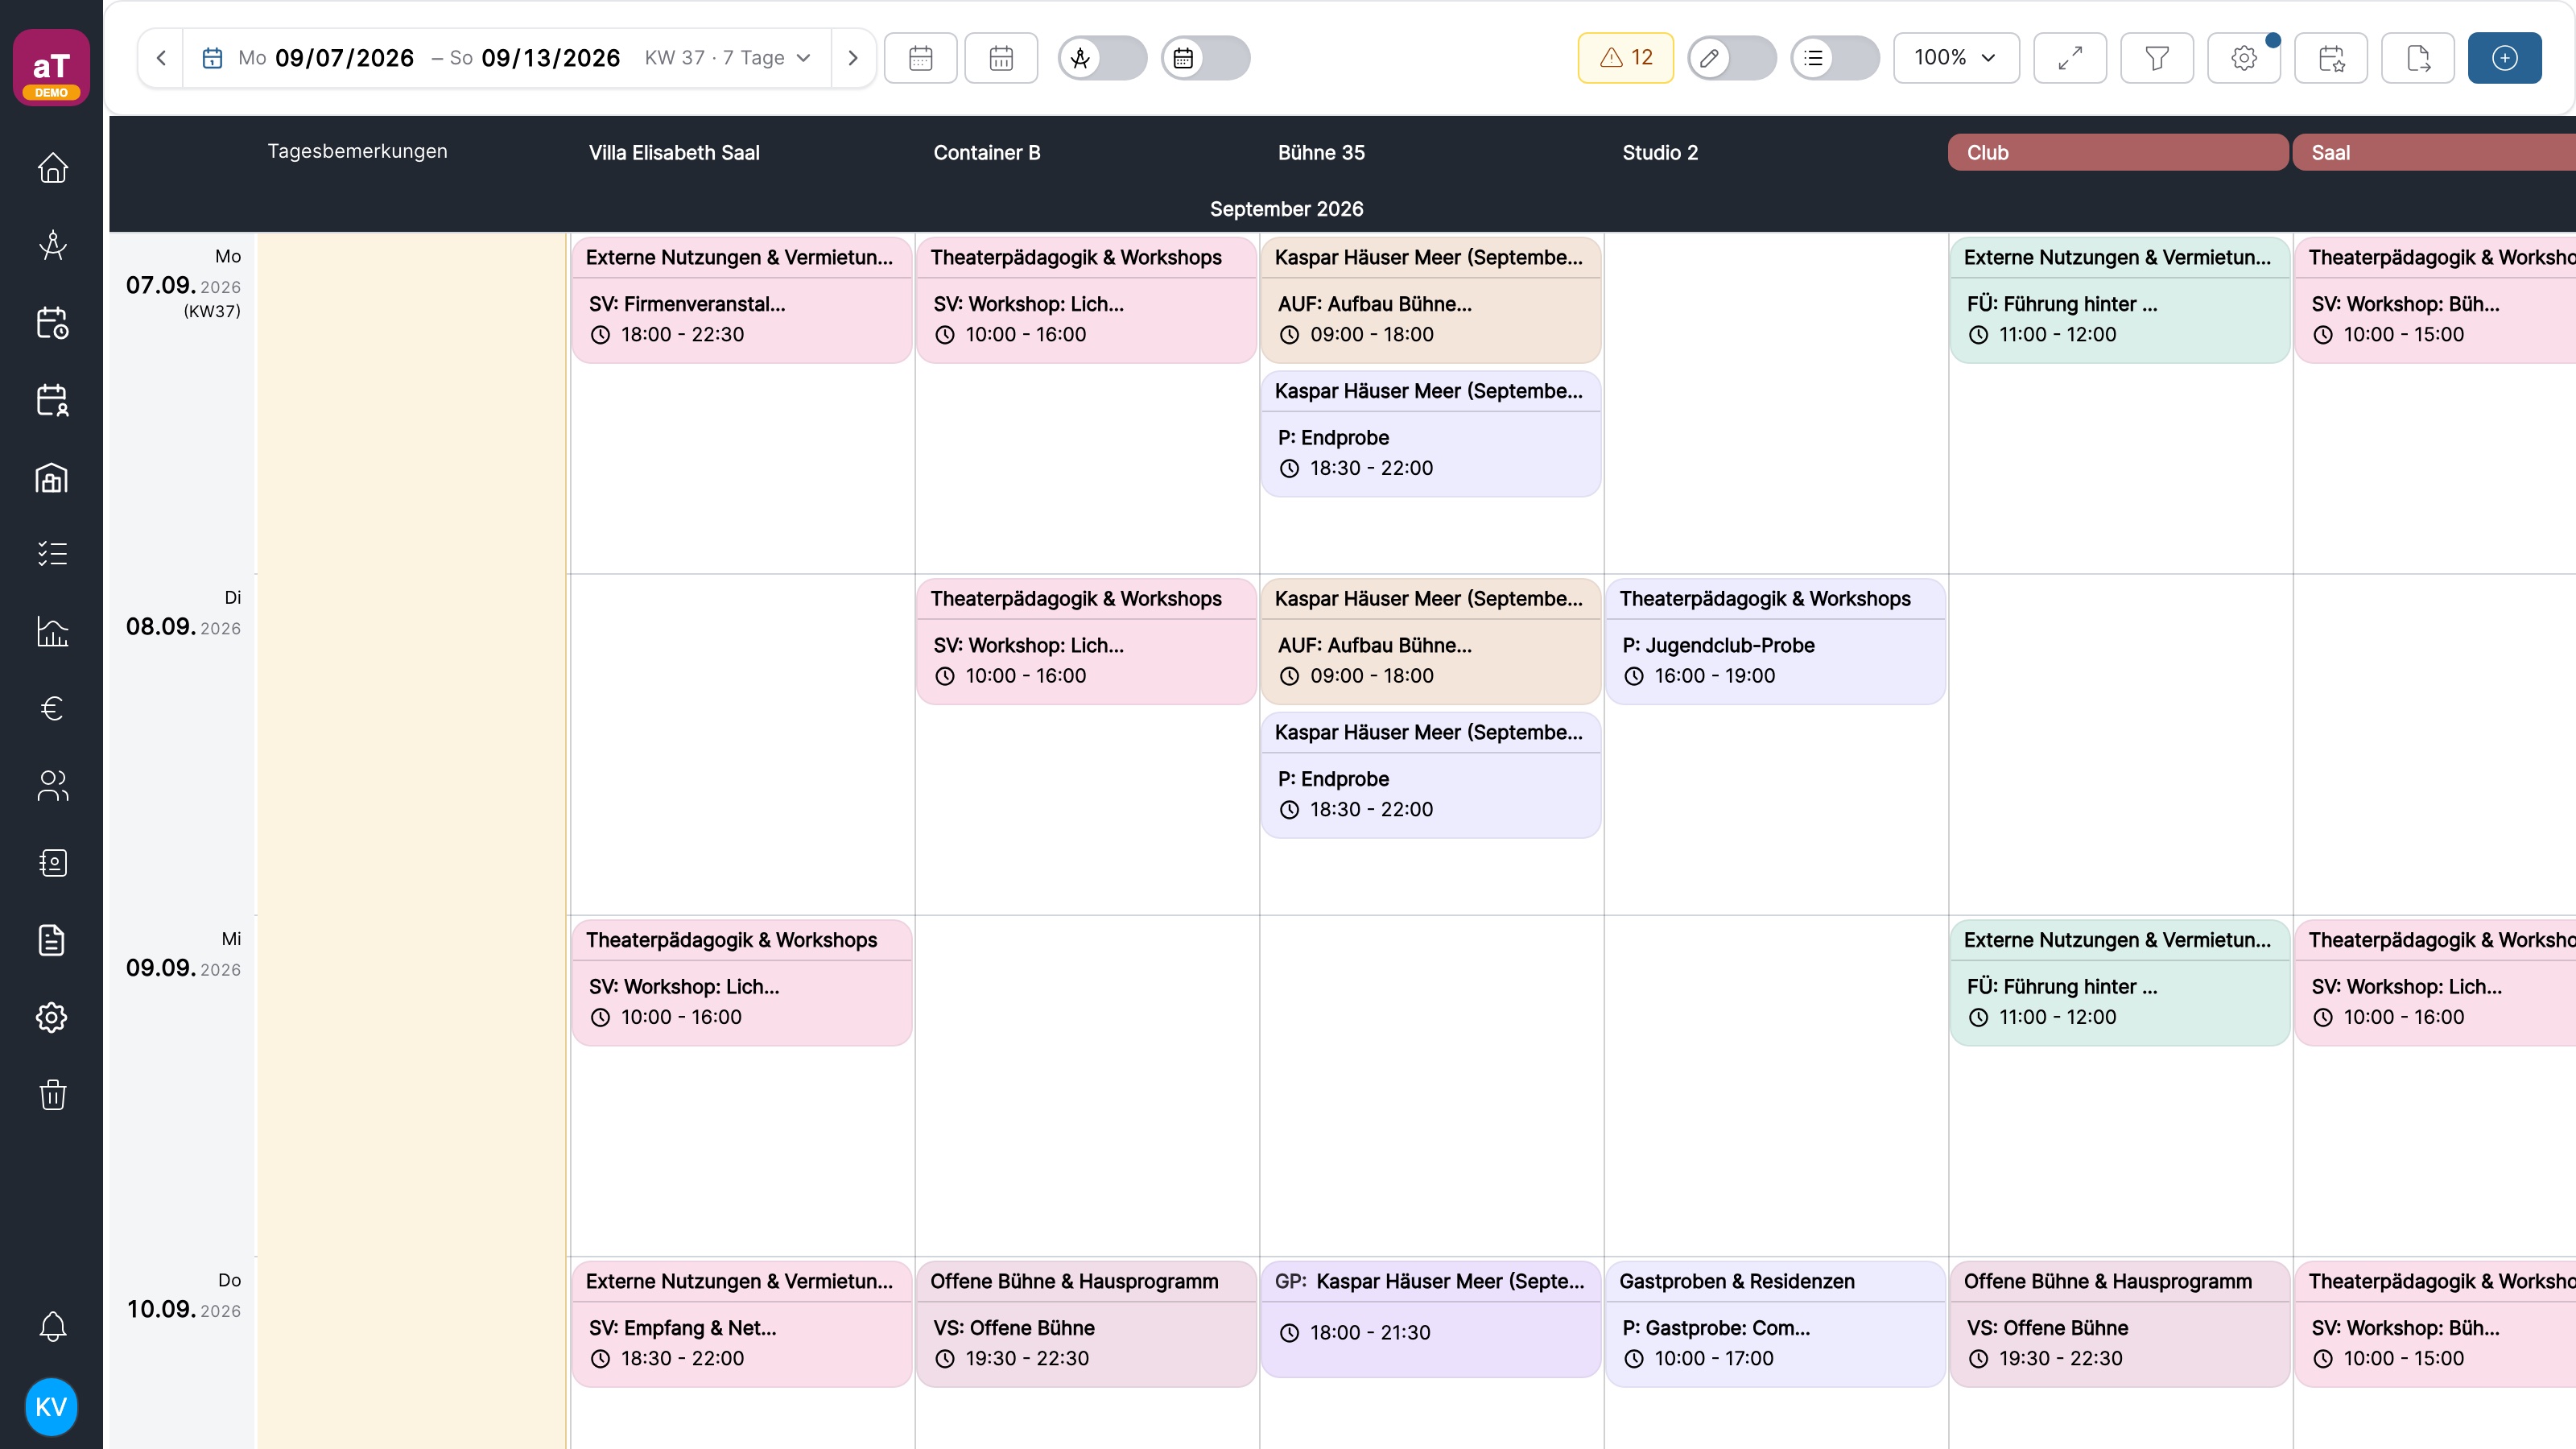This screenshot has width=2576, height=1449.
Task: Select the Villa Elisabeth Saal column header
Action: pyautogui.click(x=674, y=153)
